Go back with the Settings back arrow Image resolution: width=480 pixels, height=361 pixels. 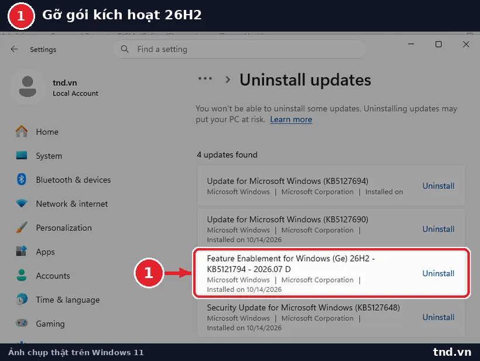pos(14,49)
